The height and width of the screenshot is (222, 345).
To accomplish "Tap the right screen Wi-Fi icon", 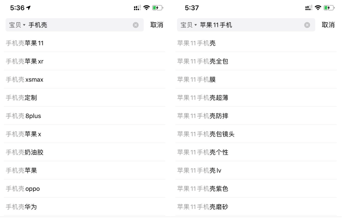I will (x=318, y=8).
